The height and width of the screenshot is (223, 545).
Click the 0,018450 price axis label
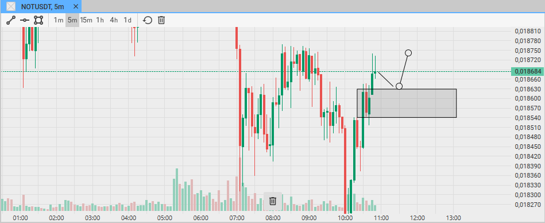(x=528, y=147)
